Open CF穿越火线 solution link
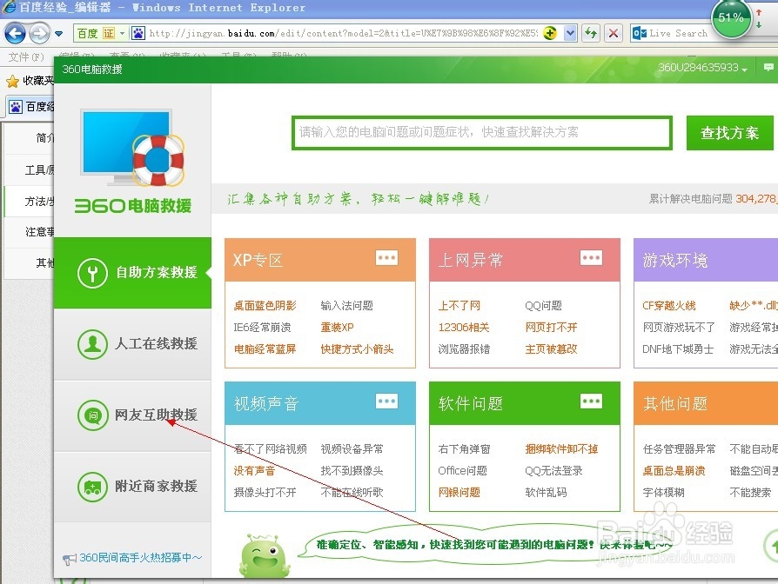The width and height of the screenshot is (778, 584). (x=669, y=306)
